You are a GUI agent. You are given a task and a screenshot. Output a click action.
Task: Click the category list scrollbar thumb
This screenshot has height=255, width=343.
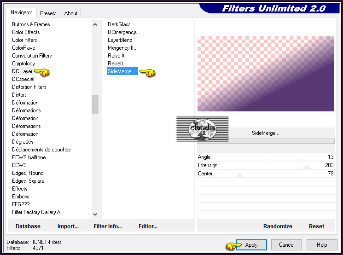95,104
